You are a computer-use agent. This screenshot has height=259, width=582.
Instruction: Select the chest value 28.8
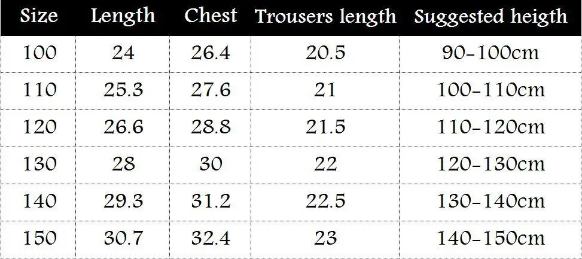[211, 127]
